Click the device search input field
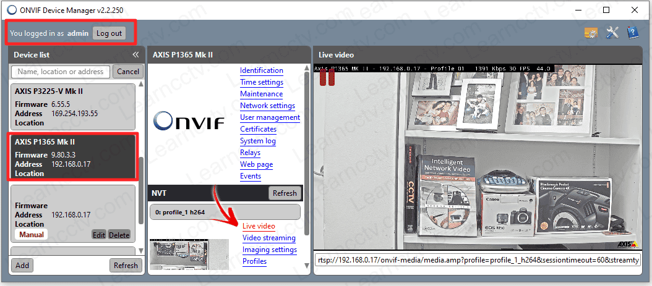The image size is (652, 286). pos(61,72)
